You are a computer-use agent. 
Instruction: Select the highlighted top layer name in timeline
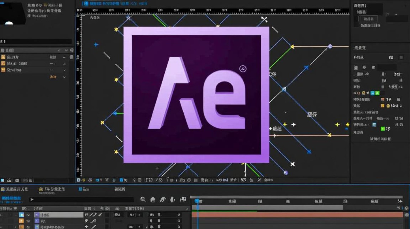click(x=59, y=215)
